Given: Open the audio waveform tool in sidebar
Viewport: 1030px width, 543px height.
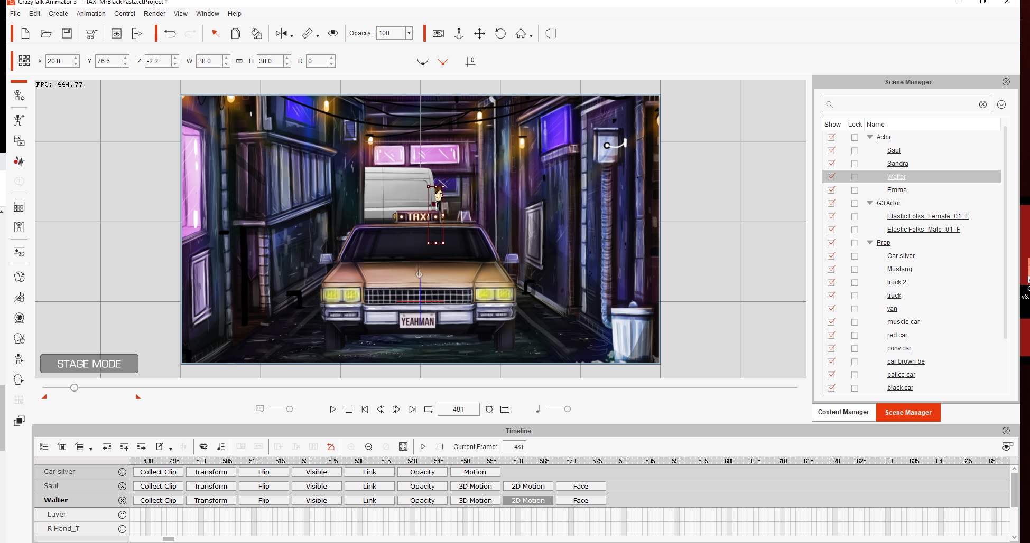Looking at the screenshot, I should coord(19,161).
